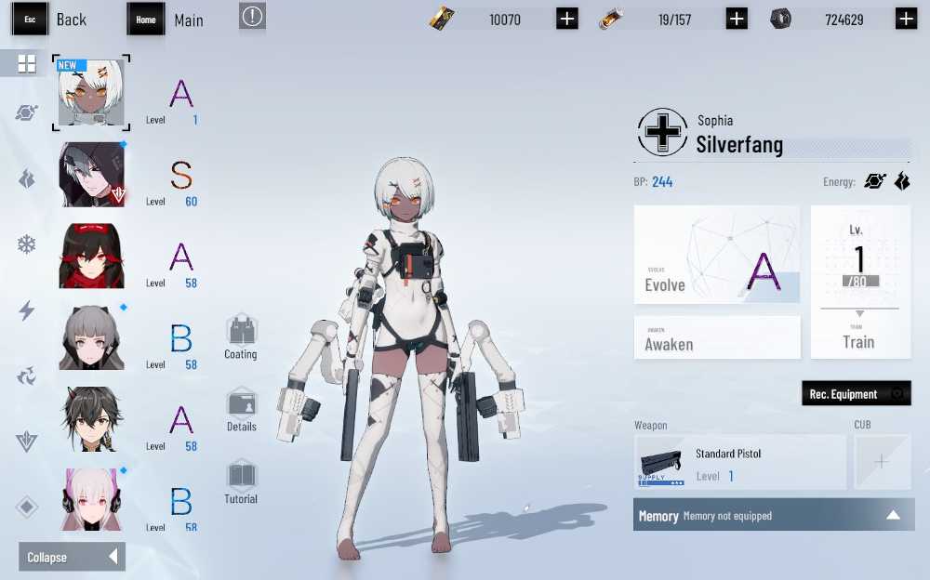The image size is (930, 580).
Task: Select the red-scarf A-rank character portrait
Action: coord(92,256)
